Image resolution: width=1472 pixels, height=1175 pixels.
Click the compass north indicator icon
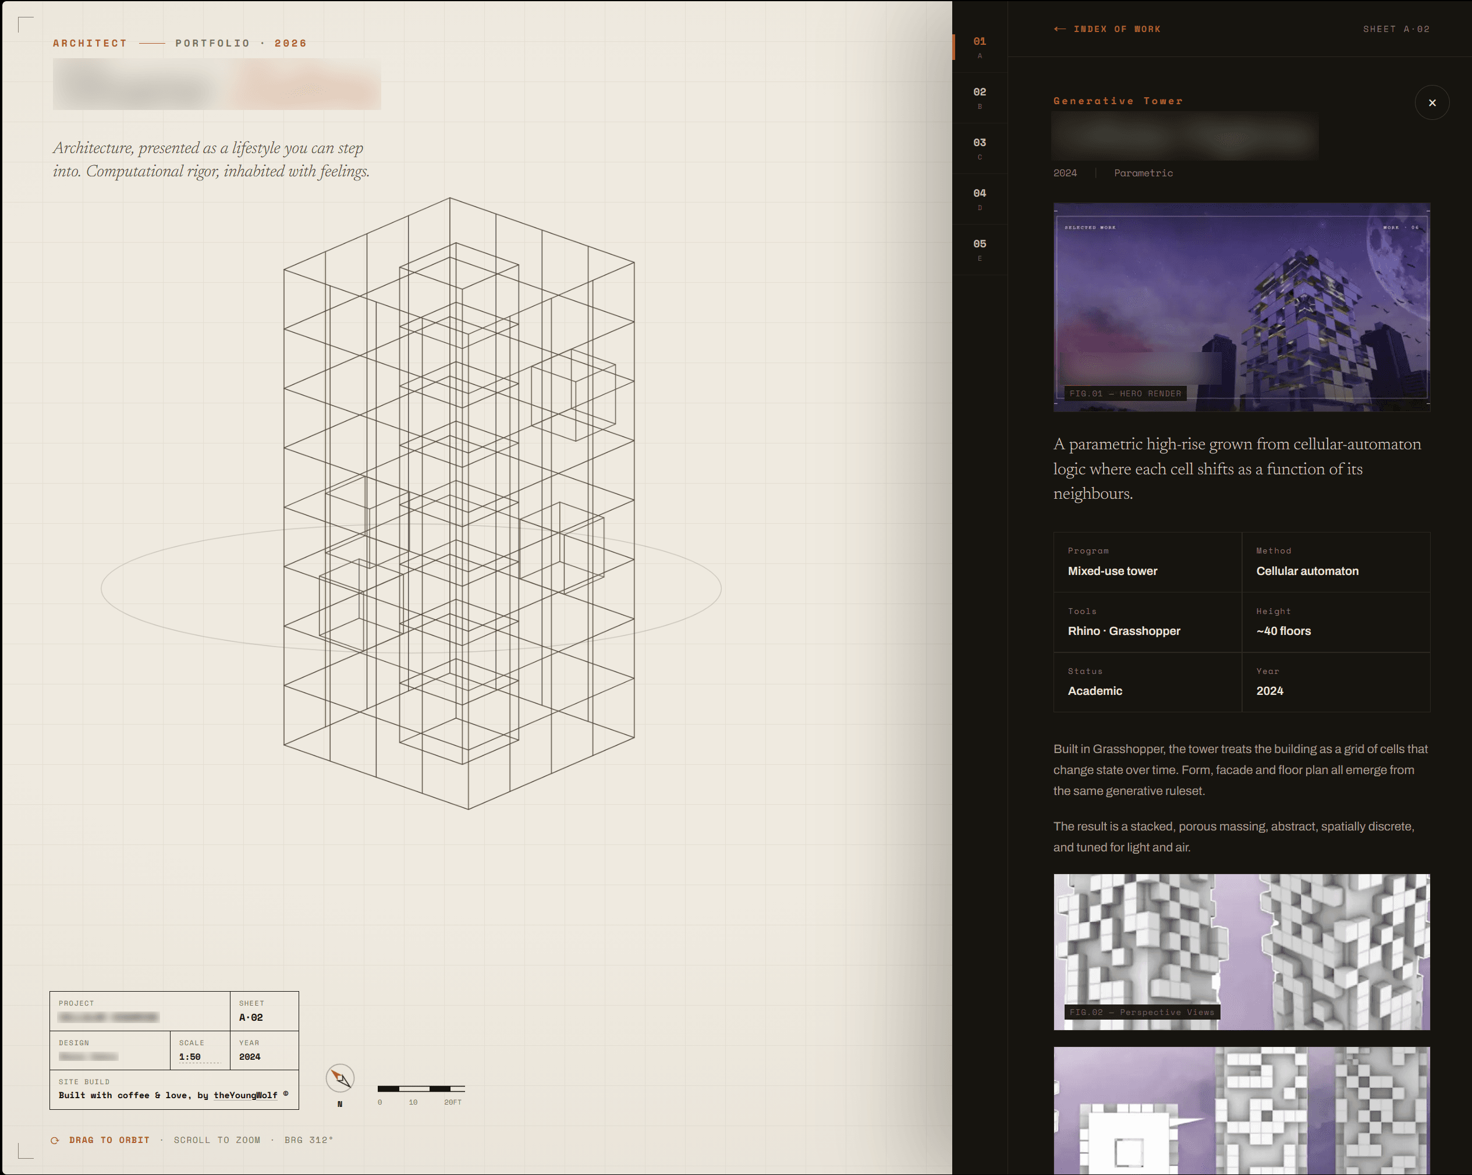pyautogui.click(x=340, y=1078)
